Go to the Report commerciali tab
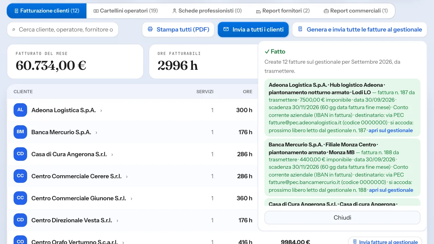This screenshot has width=434, height=244. pyautogui.click(x=356, y=11)
